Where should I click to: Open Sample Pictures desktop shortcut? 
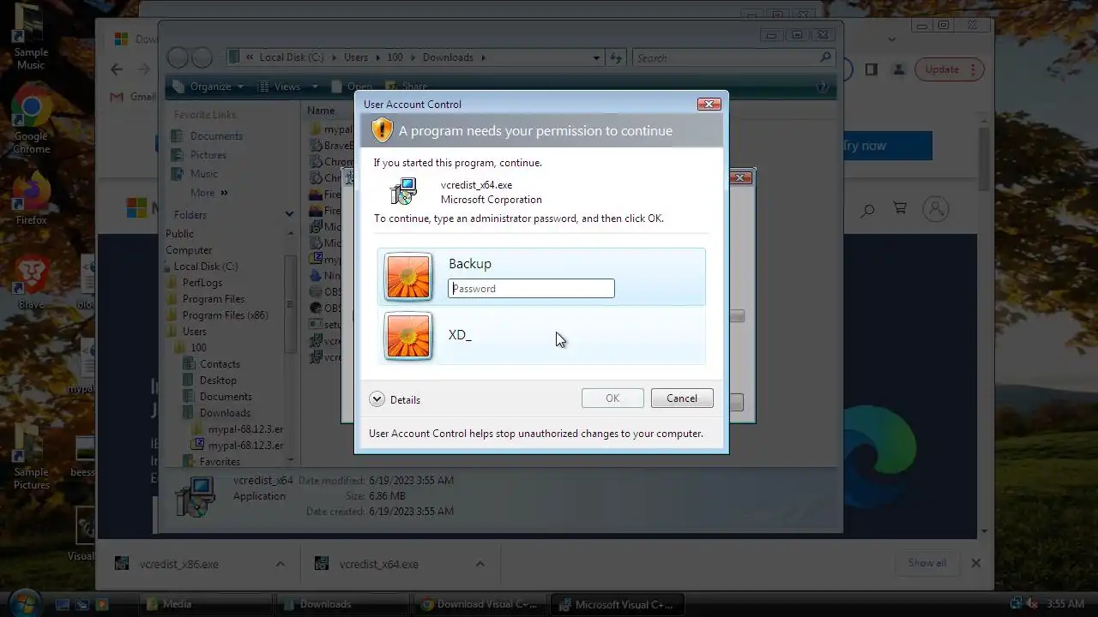[31, 457]
